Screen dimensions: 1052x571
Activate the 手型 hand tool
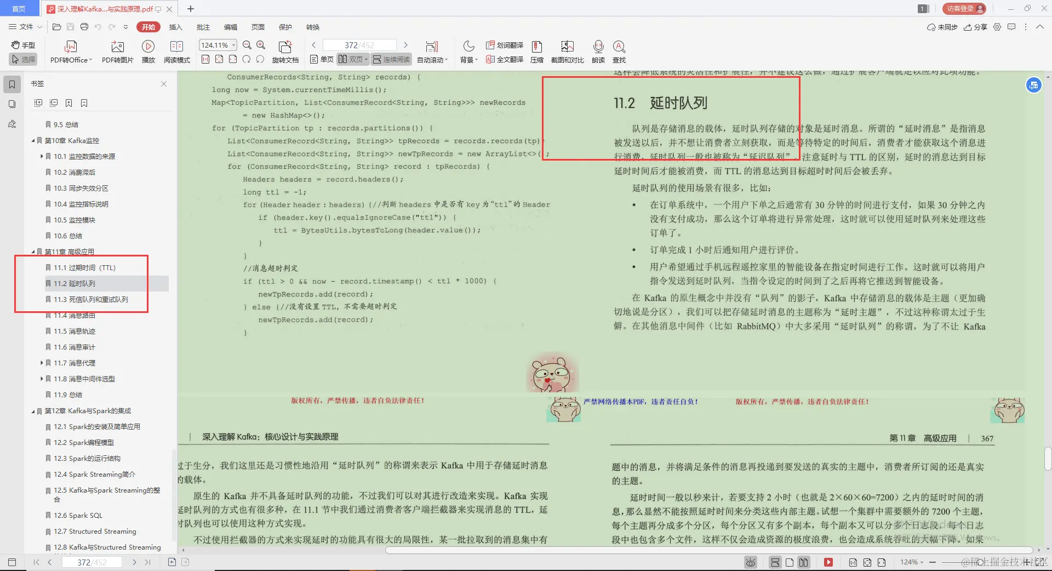coord(23,45)
